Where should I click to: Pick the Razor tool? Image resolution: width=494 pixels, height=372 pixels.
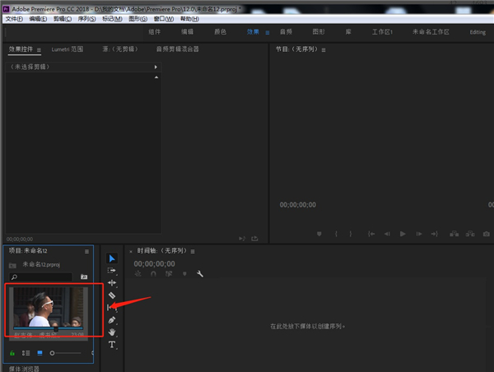(x=112, y=295)
